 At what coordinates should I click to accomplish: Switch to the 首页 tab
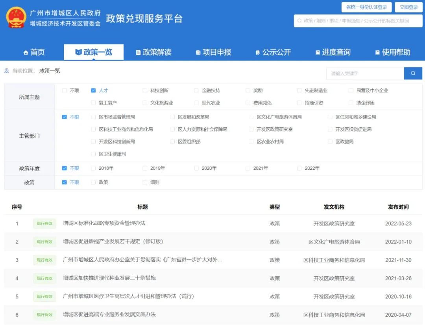pos(34,52)
